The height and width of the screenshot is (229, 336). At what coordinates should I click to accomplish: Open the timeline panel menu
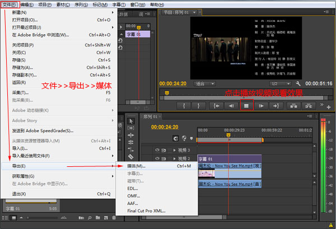pyautogui.click(x=310, y=116)
